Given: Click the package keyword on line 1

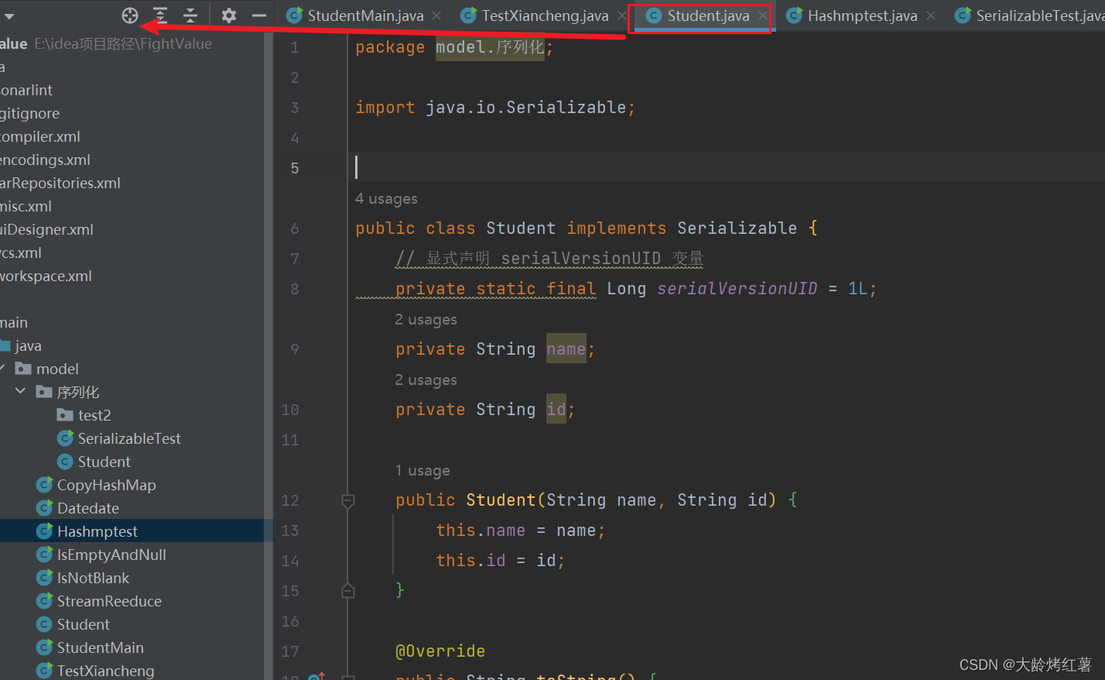Looking at the screenshot, I should [x=390, y=48].
